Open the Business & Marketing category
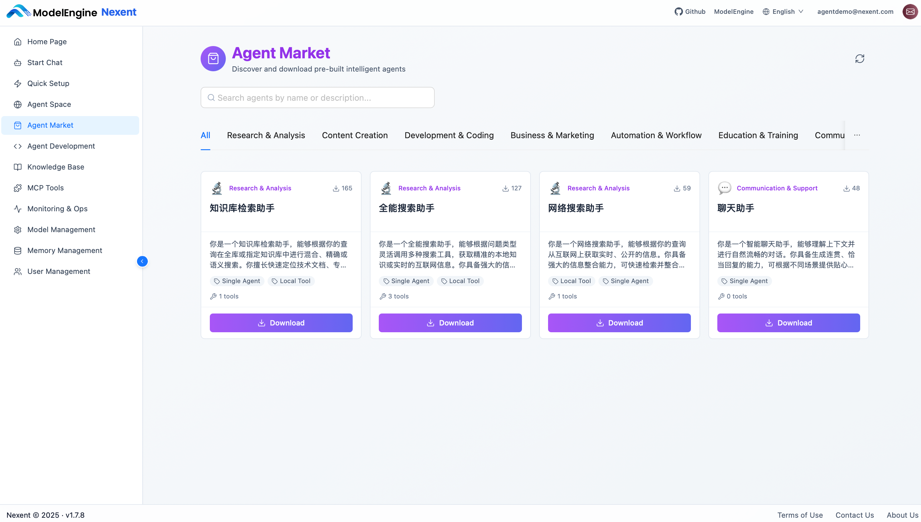The height and width of the screenshot is (522, 921). [552, 135]
